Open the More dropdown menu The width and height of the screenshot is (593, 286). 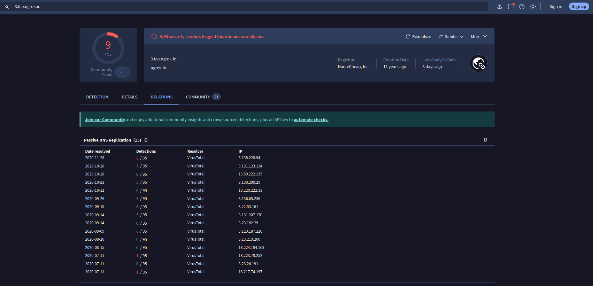tap(479, 37)
